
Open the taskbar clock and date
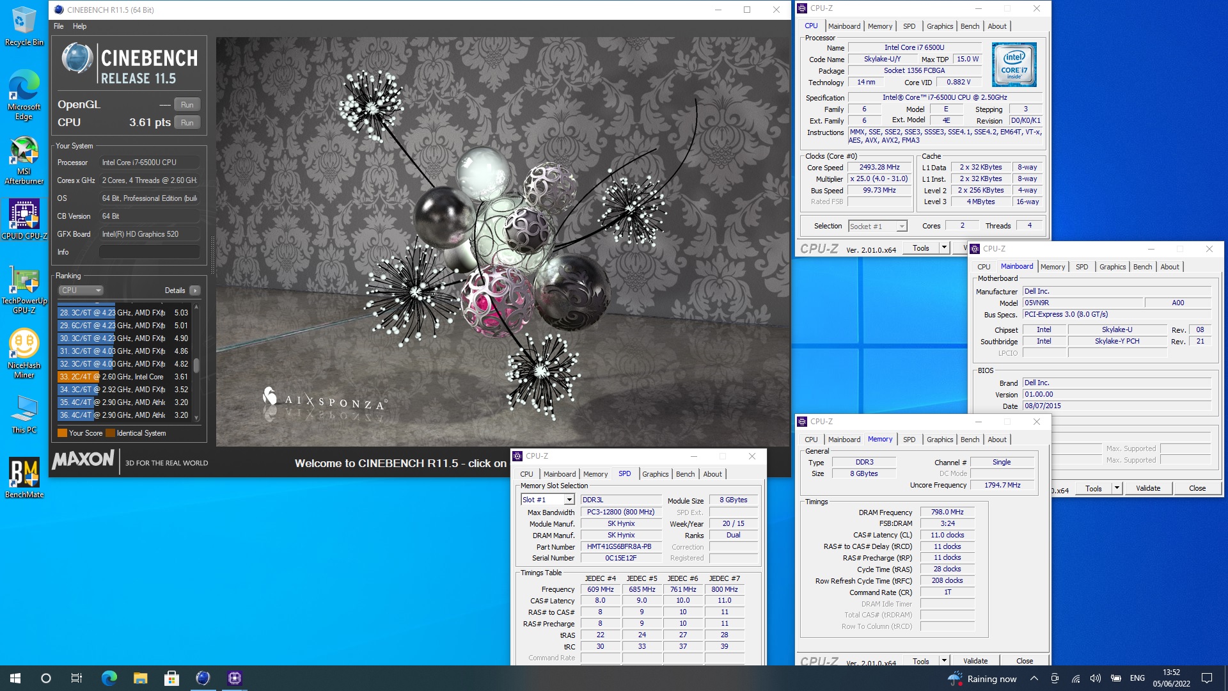coord(1171,678)
